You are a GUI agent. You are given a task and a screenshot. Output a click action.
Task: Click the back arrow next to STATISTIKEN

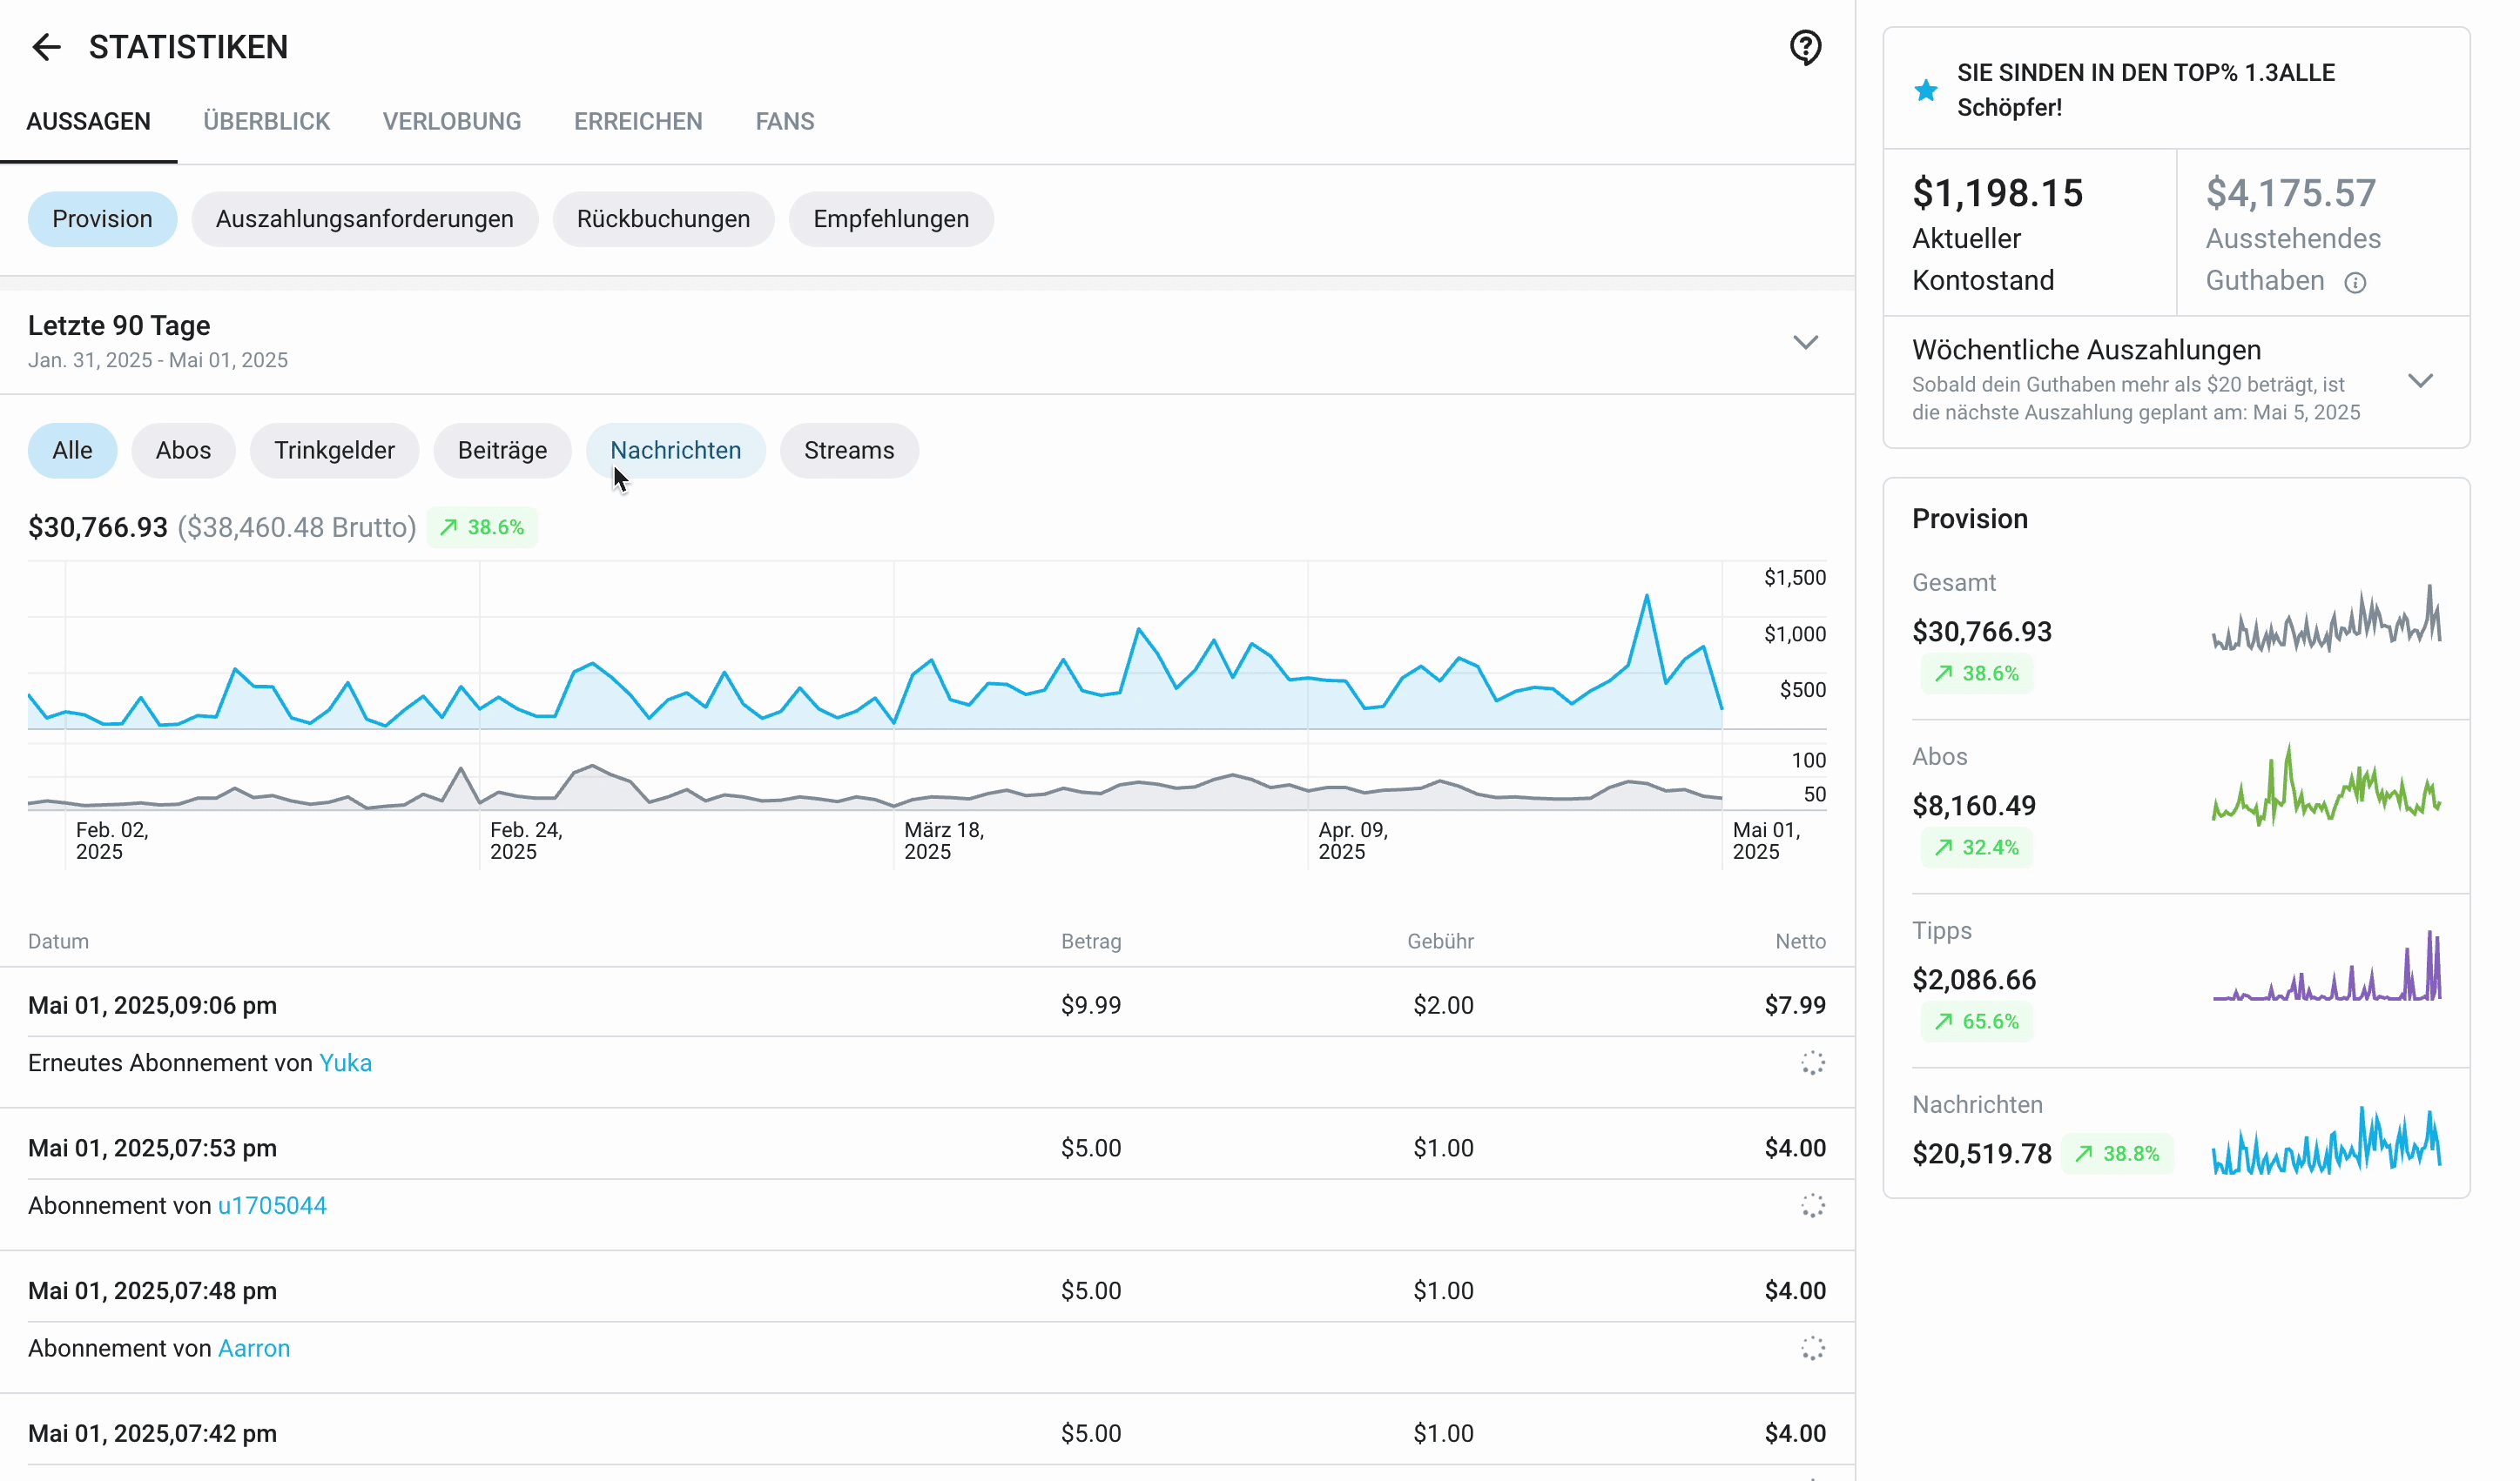[x=46, y=47]
